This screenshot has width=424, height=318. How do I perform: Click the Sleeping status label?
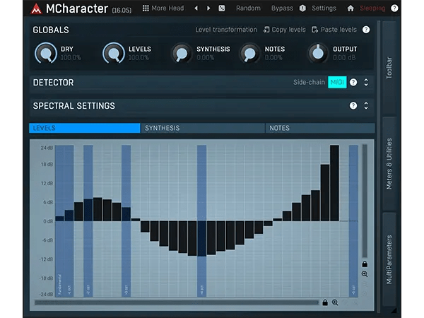click(x=372, y=8)
